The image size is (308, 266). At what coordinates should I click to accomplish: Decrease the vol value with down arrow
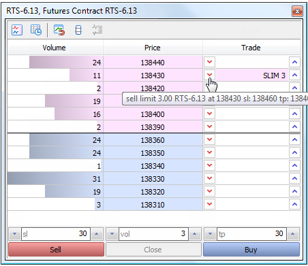pos(112,233)
